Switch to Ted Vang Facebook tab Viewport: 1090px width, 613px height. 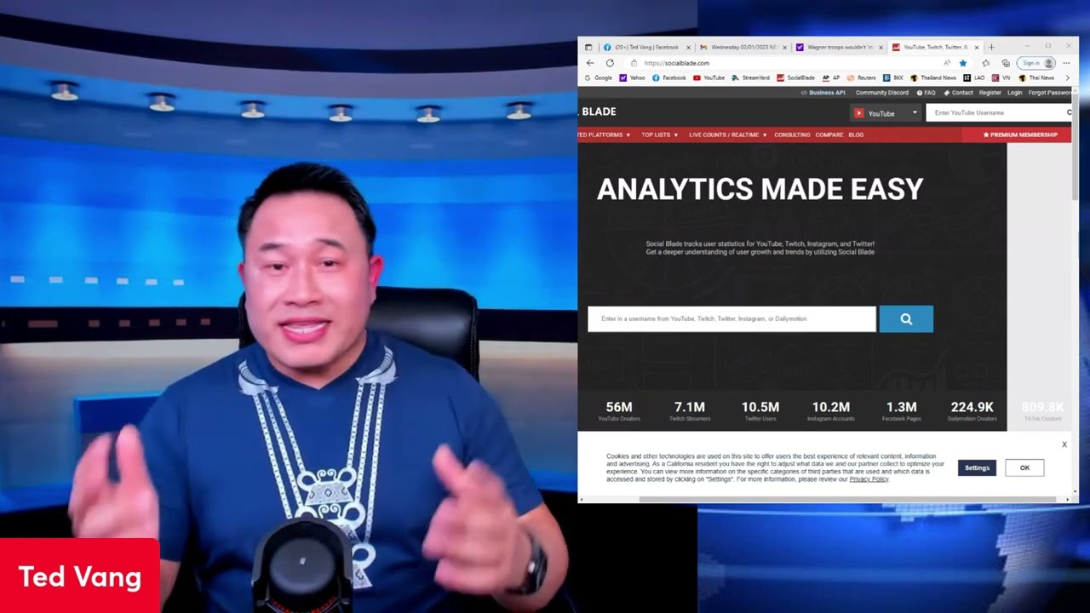[646, 48]
